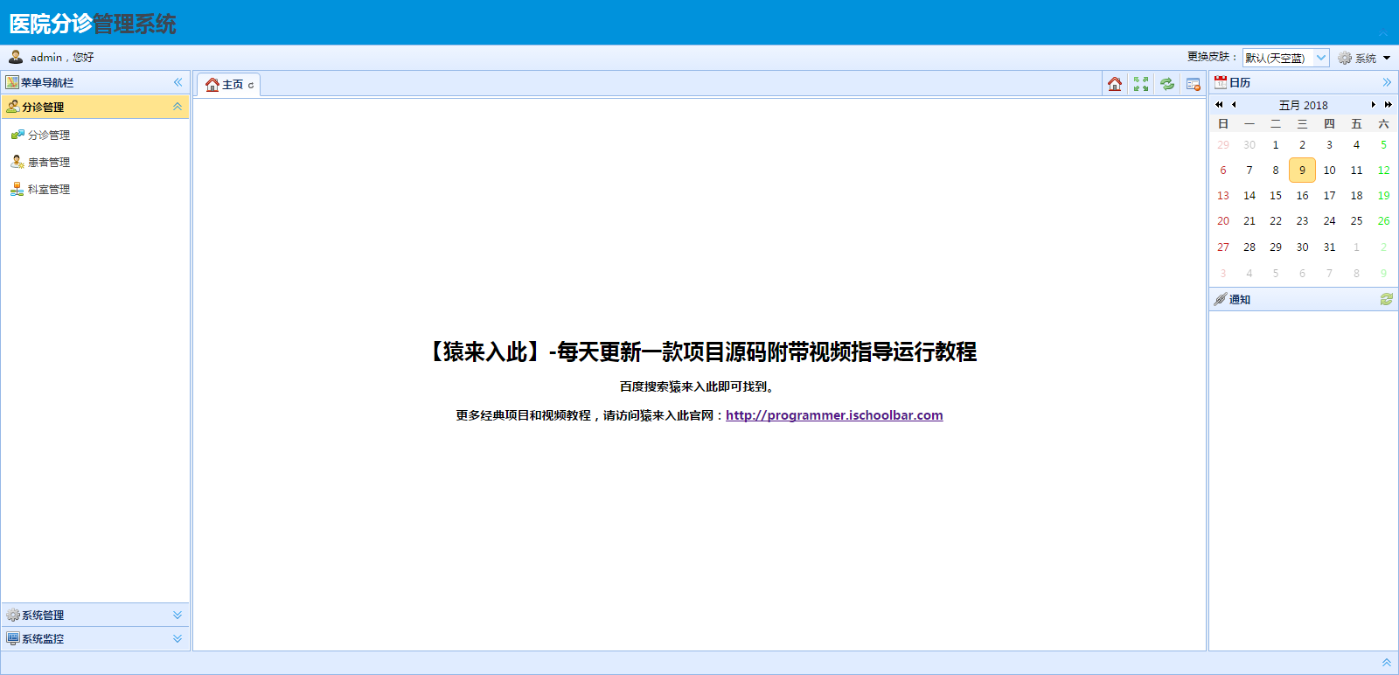Expand the 系统监控 accordion section

[177, 638]
